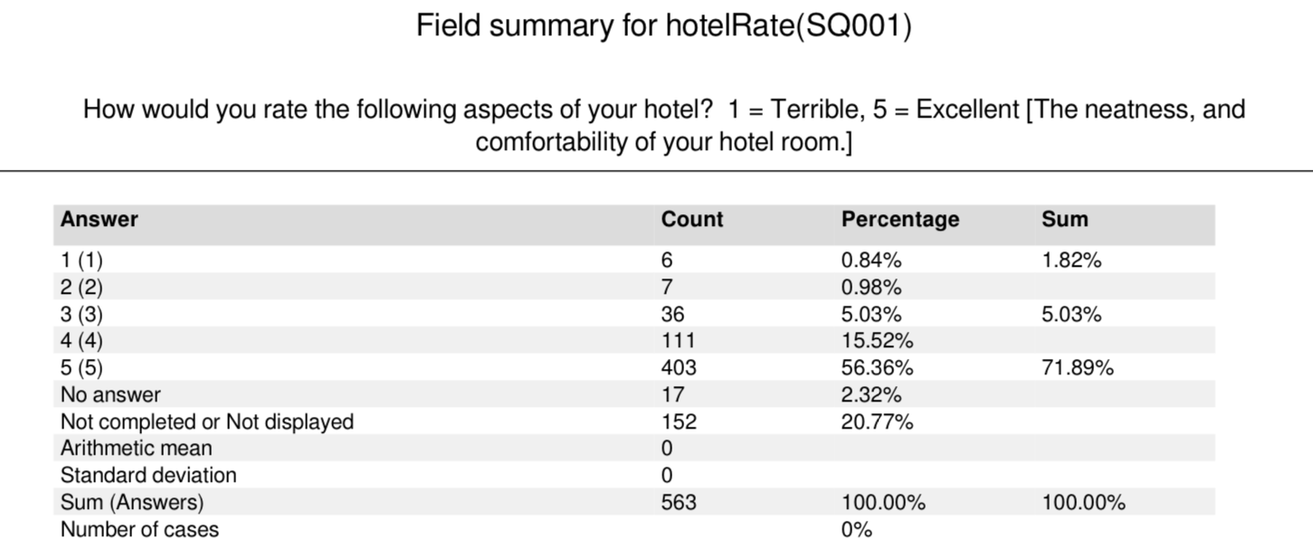
Task: Click the Percentage column header
Action: click(899, 219)
